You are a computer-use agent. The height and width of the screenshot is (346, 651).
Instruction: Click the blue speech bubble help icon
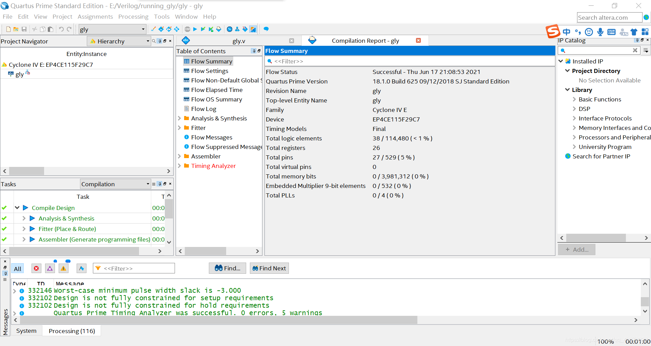(x=266, y=29)
